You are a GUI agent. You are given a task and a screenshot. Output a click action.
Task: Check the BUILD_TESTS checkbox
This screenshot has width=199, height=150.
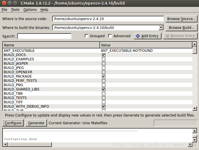104,98
